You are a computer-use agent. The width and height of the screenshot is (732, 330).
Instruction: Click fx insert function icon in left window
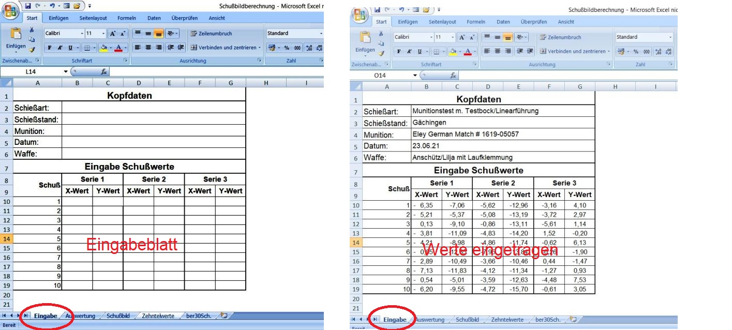pos(104,72)
